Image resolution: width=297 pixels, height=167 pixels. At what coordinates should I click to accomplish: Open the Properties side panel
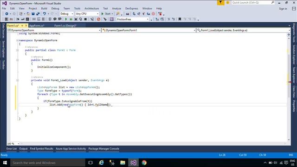click(294, 106)
